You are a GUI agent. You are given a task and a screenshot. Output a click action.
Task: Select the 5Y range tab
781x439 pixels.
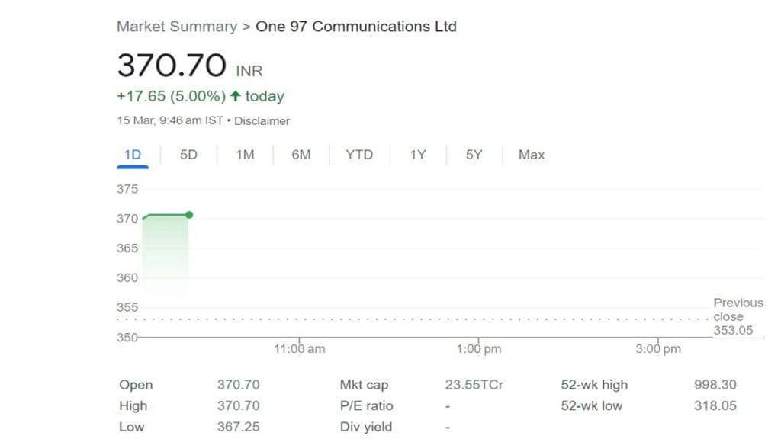(474, 155)
